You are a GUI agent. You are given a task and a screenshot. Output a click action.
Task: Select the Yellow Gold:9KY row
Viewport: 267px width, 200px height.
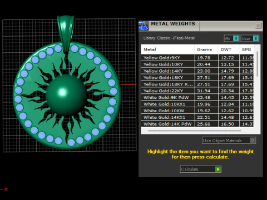click(197, 58)
